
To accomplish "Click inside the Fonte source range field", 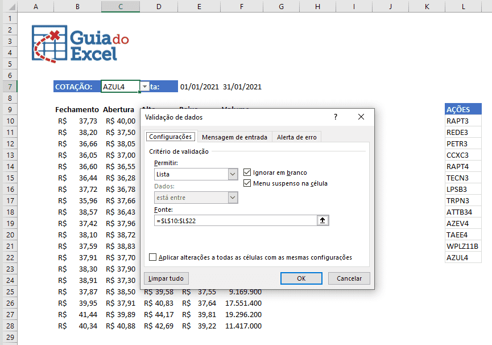I will [x=234, y=220].
